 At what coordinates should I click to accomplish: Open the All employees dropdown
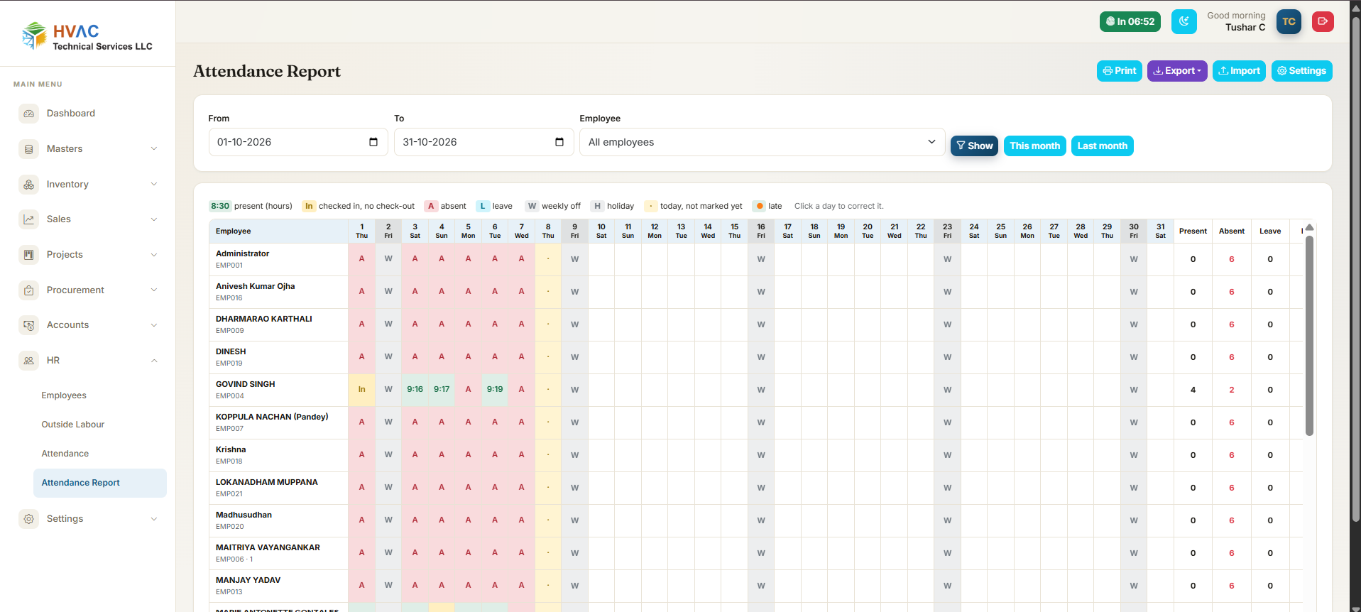point(762,142)
